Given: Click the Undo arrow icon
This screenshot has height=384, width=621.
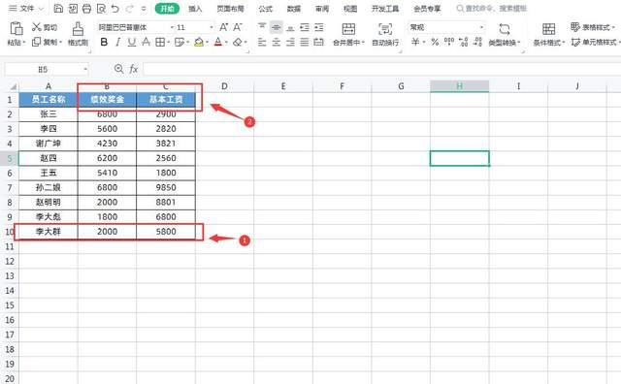Looking at the screenshot, I should [114, 9].
